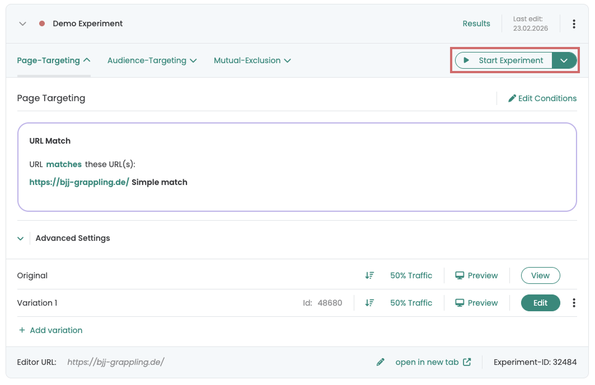The height and width of the screenshot is (385, 595).
Task: Click the Variation 1 name
Action: coord(37,303)
